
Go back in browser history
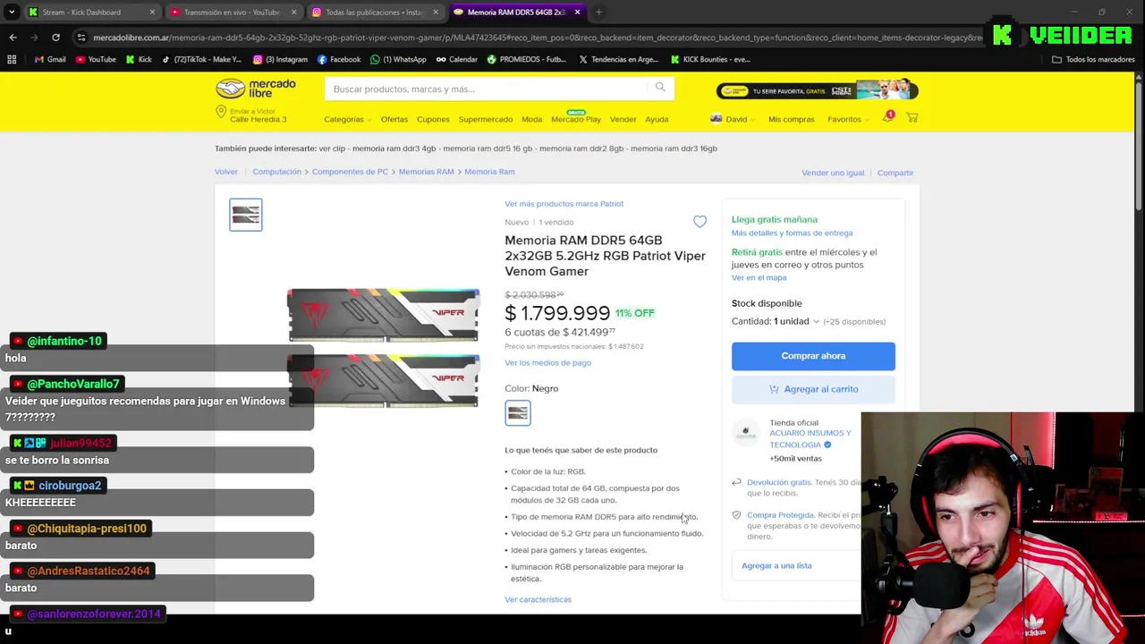[x=13, y=38]
